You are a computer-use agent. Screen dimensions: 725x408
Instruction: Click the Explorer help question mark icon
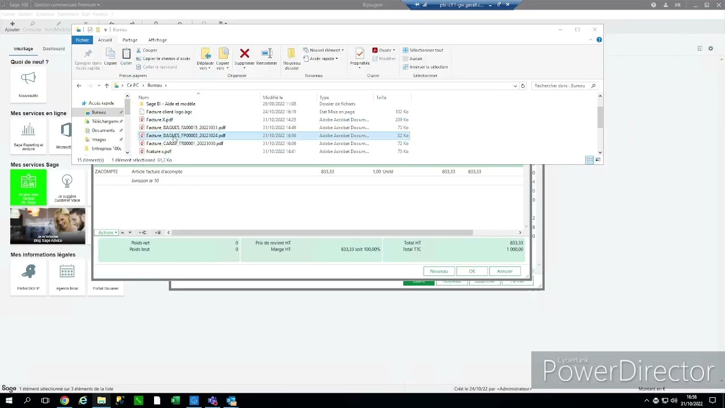(599, 40)
